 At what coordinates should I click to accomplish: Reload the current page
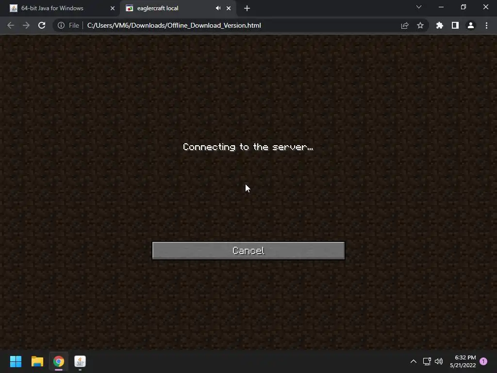42,25
